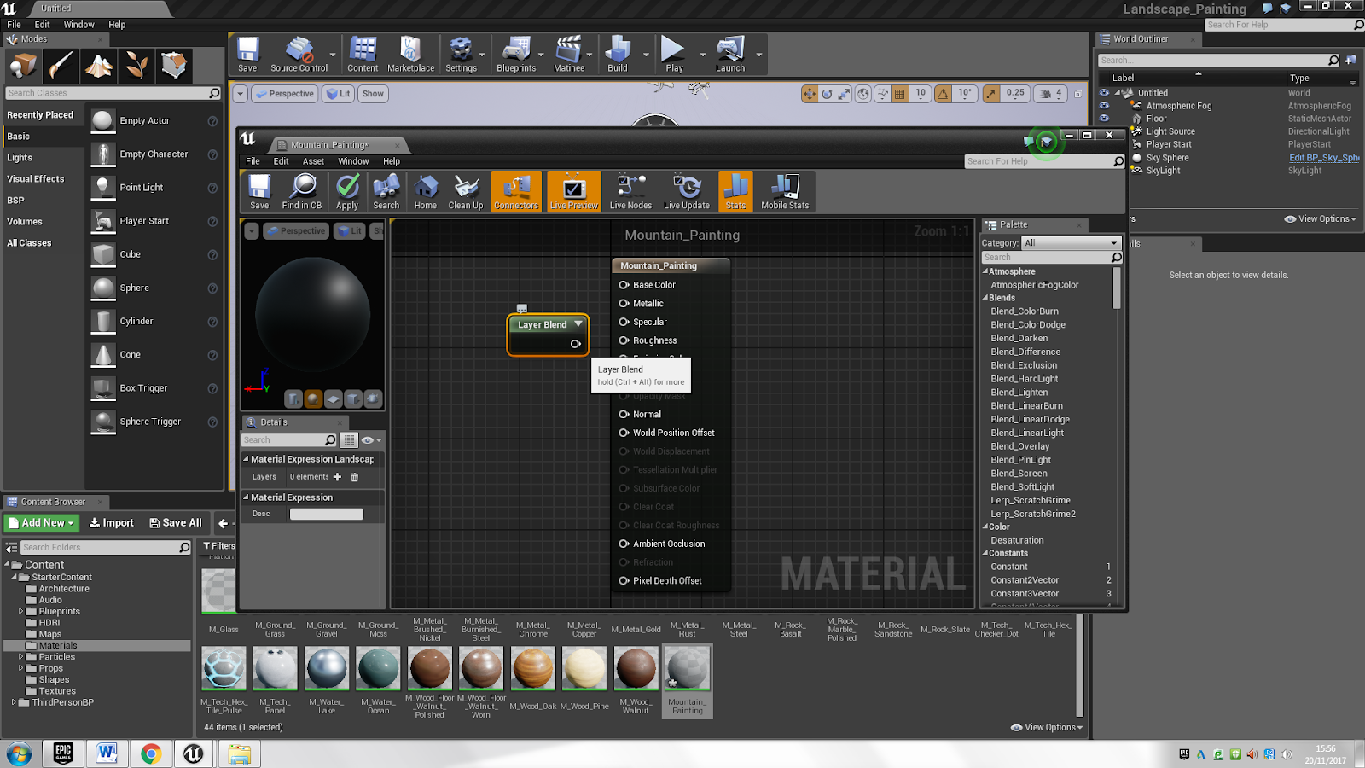The image size is (1365, 768).
Task: Select the Place mode icon
Action: click(x=23, y=66)
